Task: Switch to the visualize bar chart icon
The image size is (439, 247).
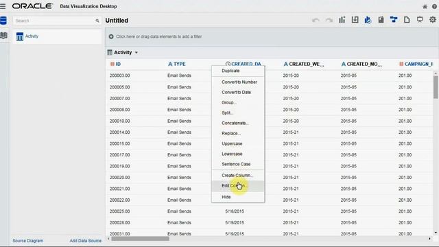Action: click(x=342, y=20)
